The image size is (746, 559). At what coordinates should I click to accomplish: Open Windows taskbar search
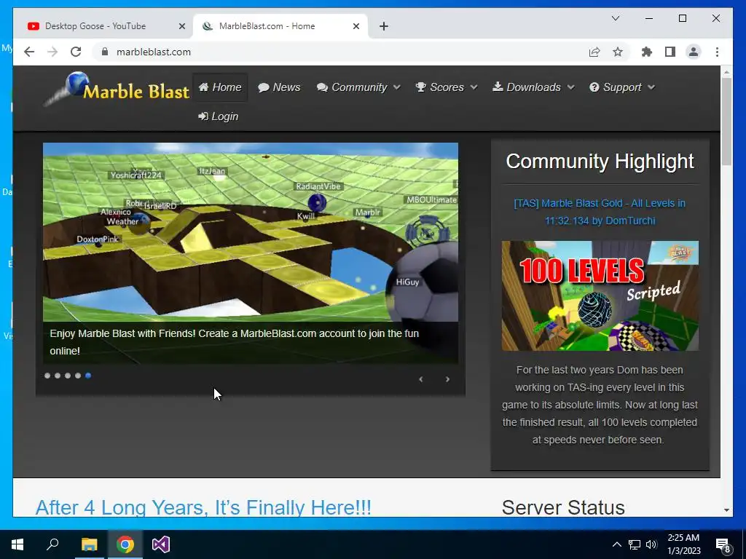pos(52,544)
